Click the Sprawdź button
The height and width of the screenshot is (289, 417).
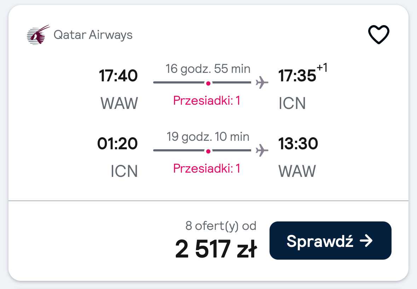[330, 241]
